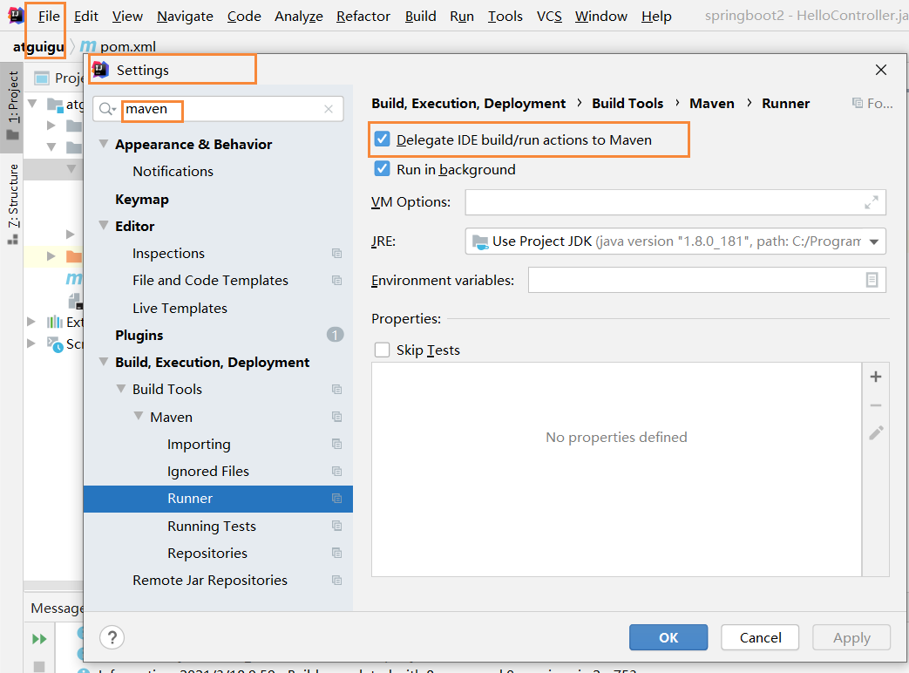Uncheck Run in background

(x=382, y=169)
